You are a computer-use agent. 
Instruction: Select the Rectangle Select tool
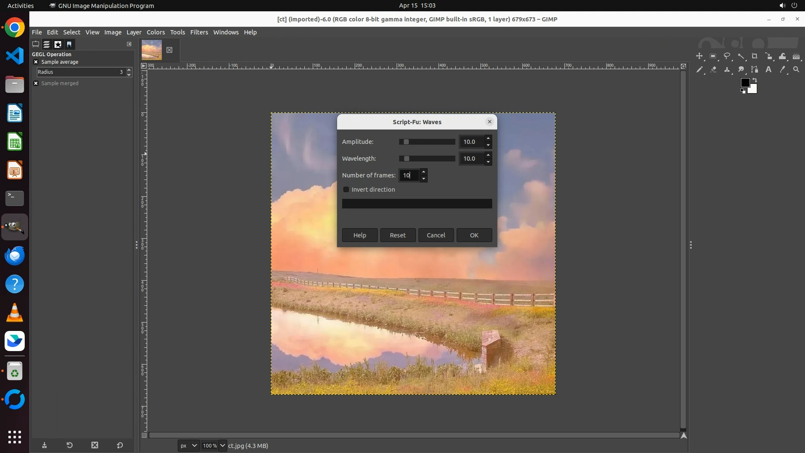click(713, 56)
